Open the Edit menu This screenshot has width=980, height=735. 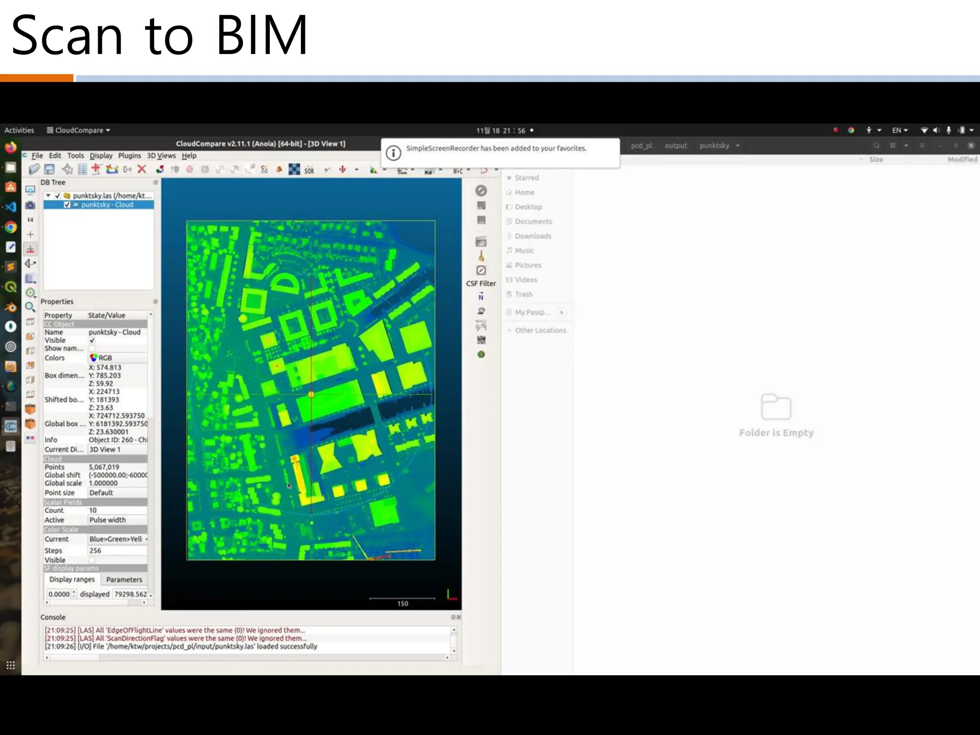coord(55,156)
